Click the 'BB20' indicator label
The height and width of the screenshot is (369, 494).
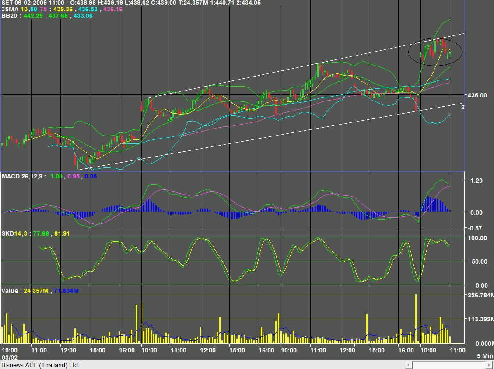pyautogui.click(x=9, y=16)
